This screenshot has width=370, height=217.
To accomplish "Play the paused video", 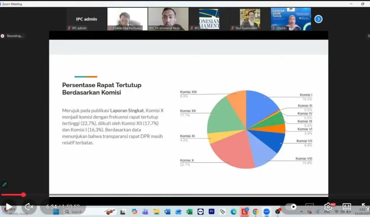I will [x=9, y=207].
